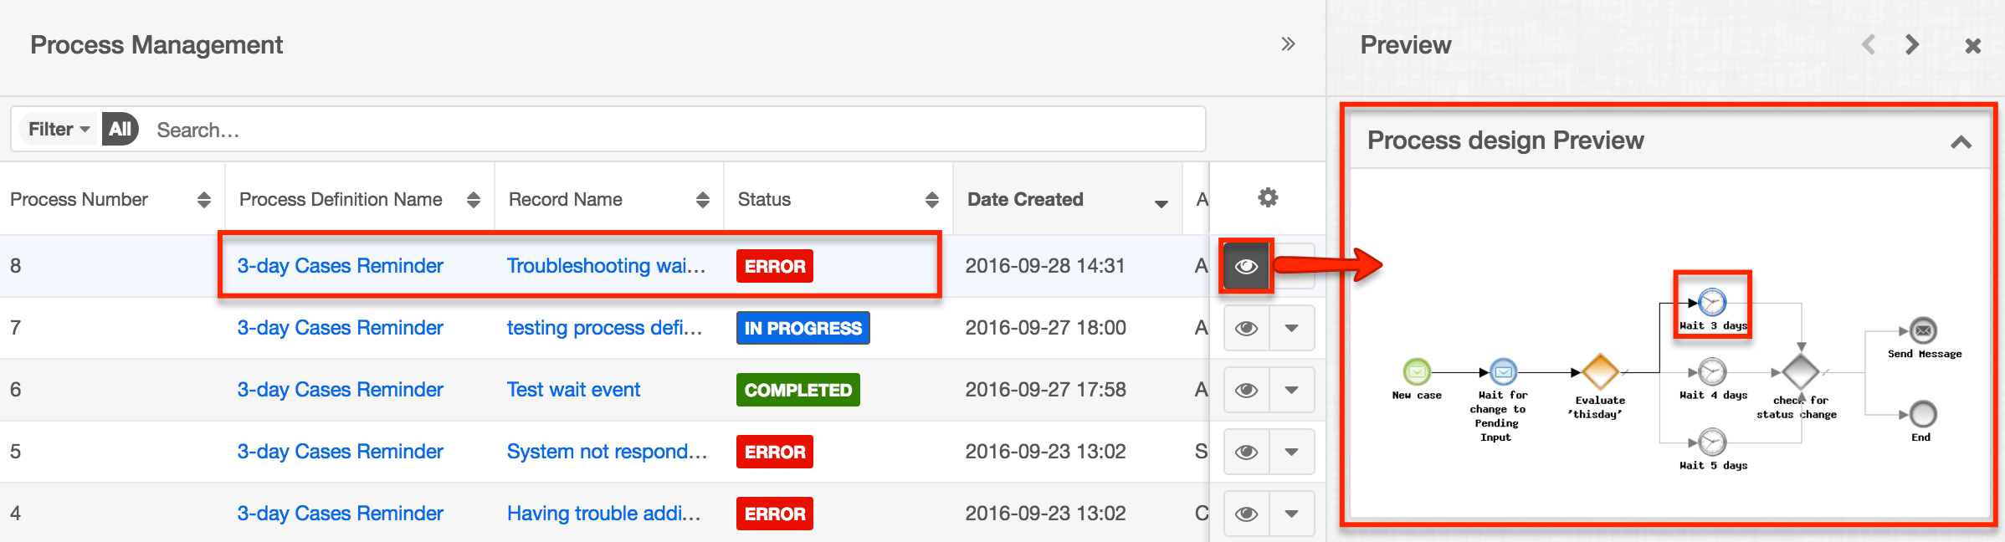
Task: Click date 2016-09-27 18:00
Action: pos(1045,328)
